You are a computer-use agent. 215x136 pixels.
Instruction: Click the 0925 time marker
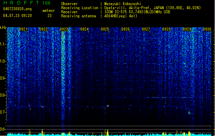click(x=105, y=29)
